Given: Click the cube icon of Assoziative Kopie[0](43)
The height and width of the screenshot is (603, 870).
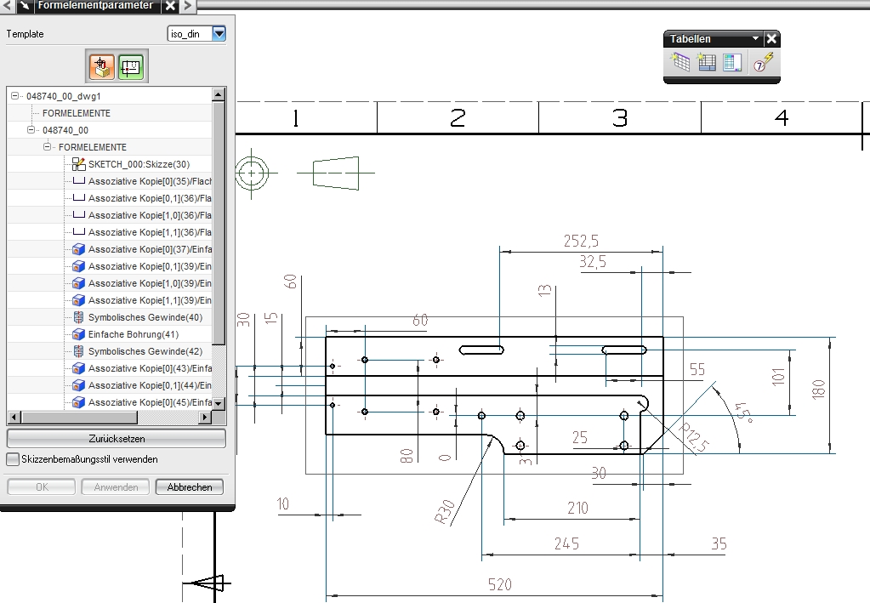Looking at the screenshot, I should click(x=79, y=368).
